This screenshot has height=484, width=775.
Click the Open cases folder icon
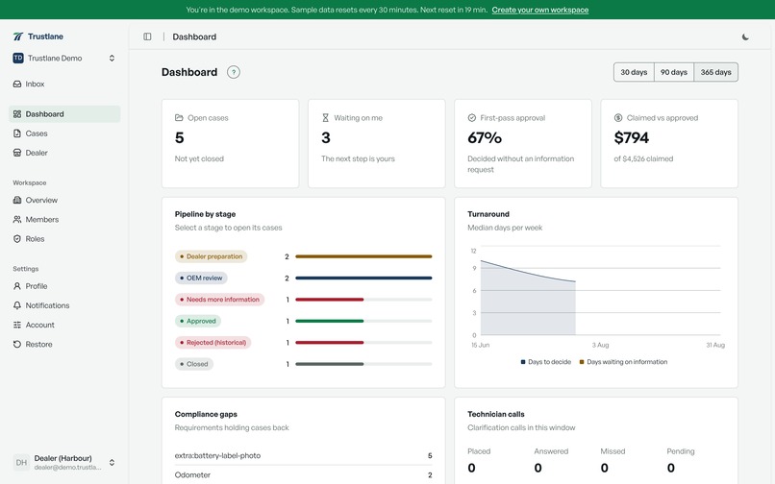click(179, 117)
